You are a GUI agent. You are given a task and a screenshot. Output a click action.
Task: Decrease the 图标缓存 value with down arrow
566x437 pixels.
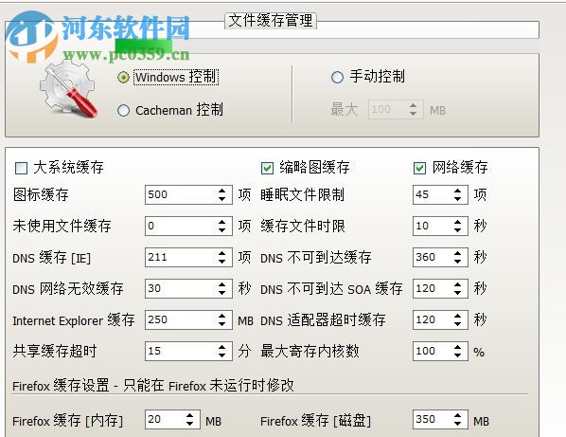[x=221, y=199]
